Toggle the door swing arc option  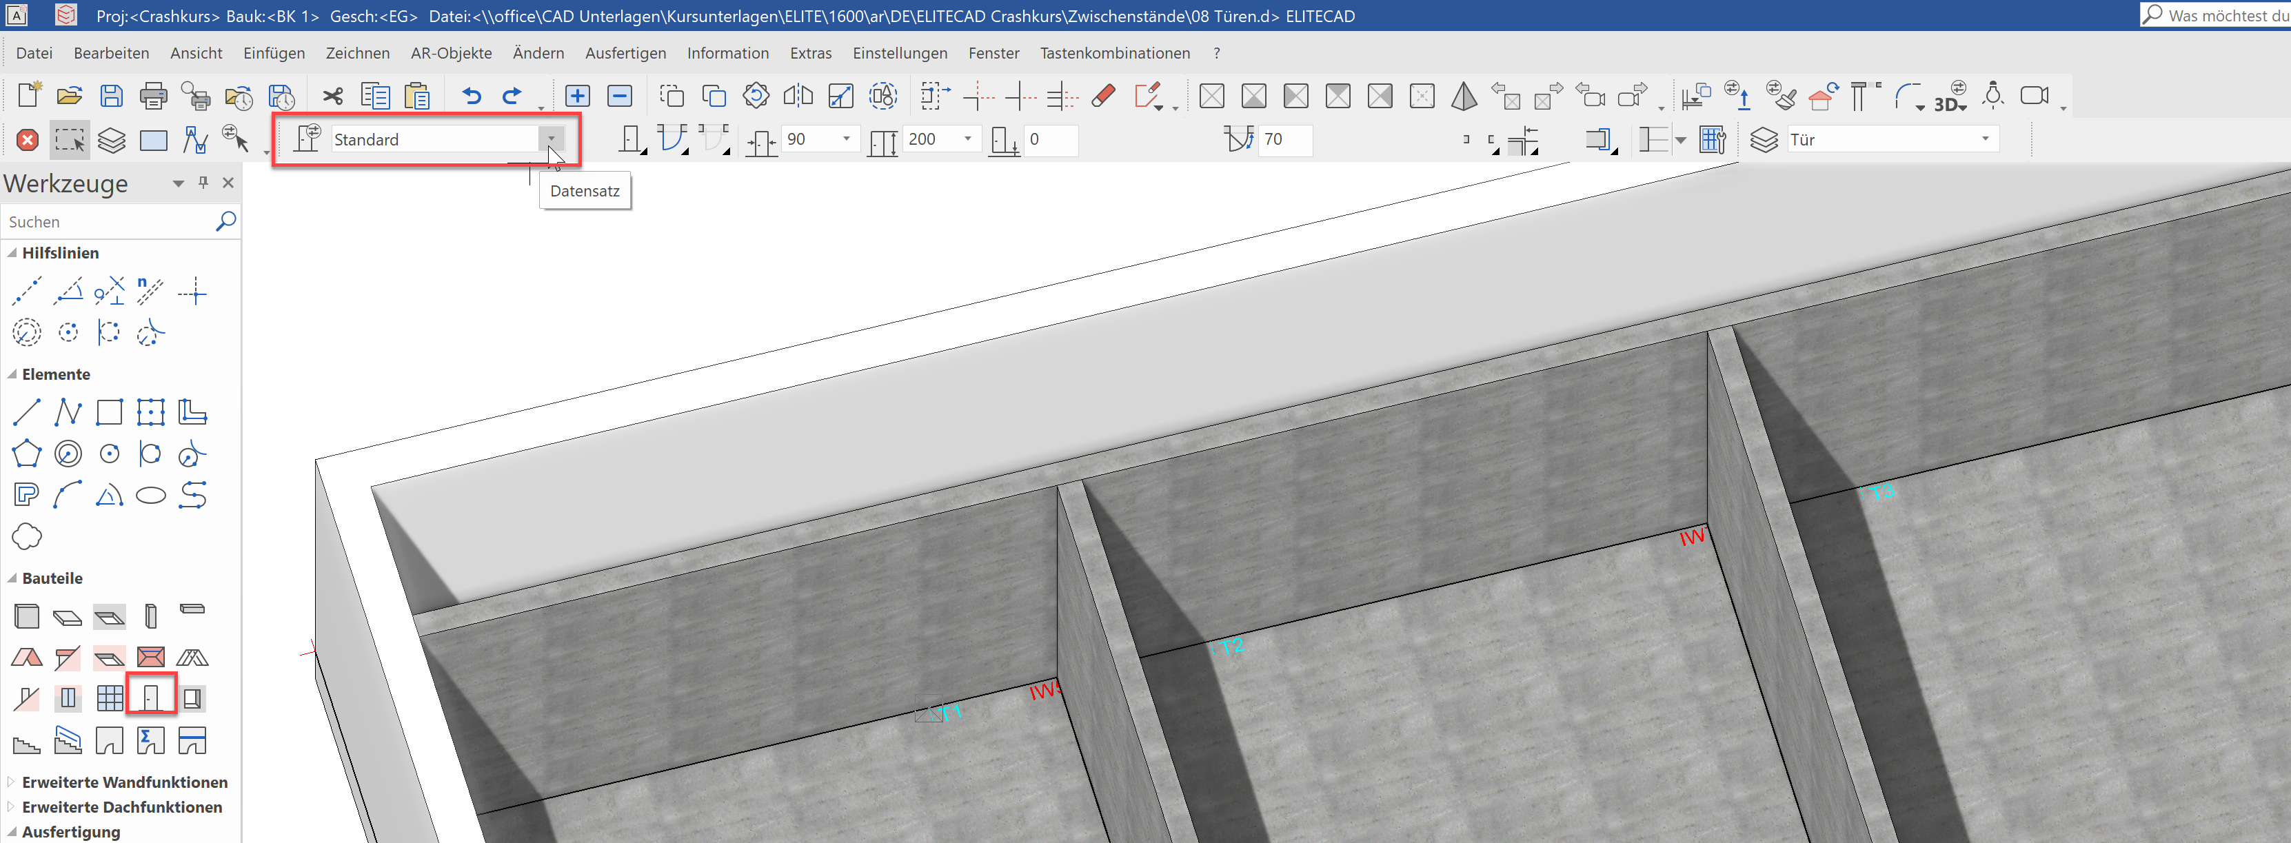[x=674, y=140]
